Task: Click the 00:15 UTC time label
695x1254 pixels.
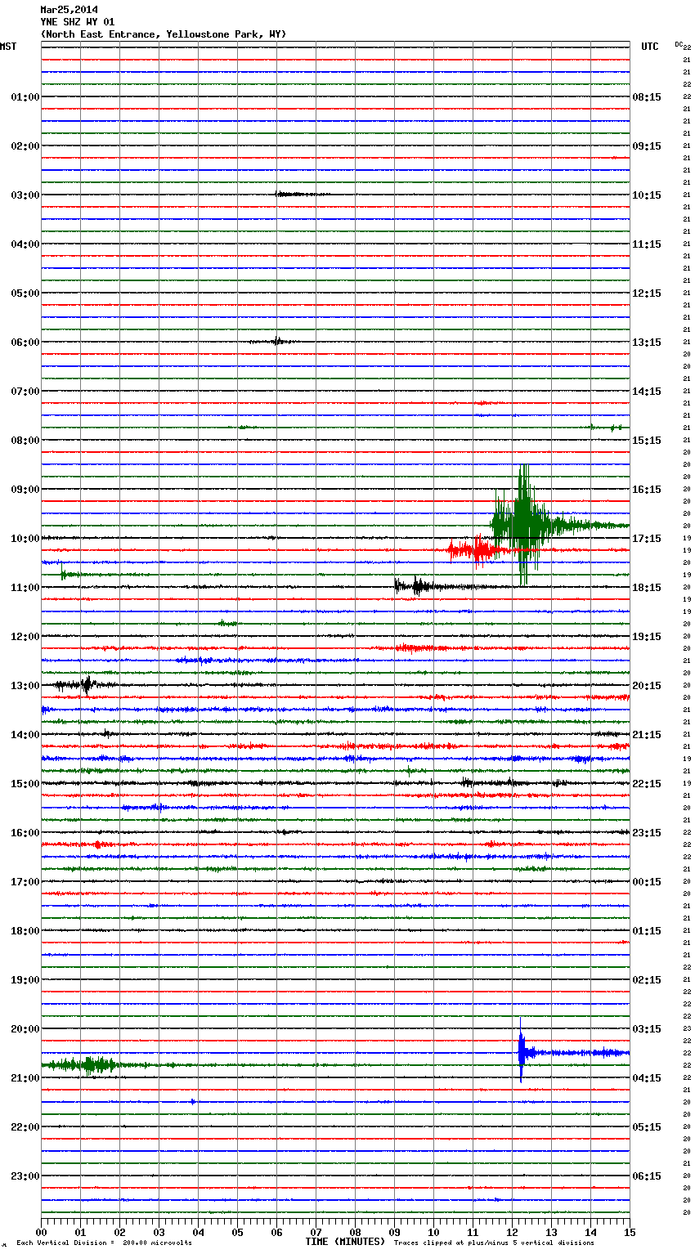Action: 647,882
